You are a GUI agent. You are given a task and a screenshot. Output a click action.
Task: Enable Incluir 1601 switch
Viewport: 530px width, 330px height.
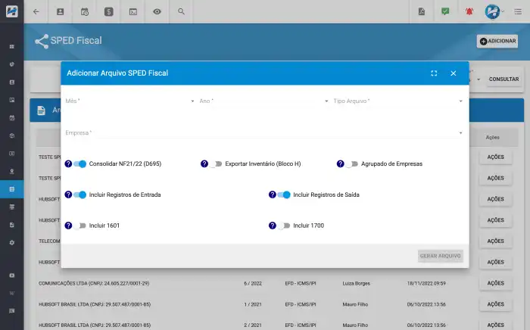pos(80,226)
